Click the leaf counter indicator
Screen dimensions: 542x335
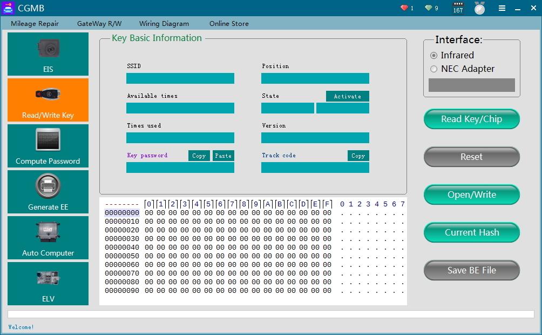[429, 8]
